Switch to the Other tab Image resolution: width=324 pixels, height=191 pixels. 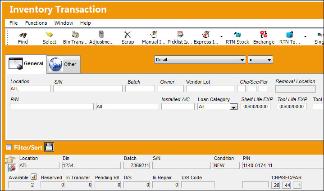64,64
